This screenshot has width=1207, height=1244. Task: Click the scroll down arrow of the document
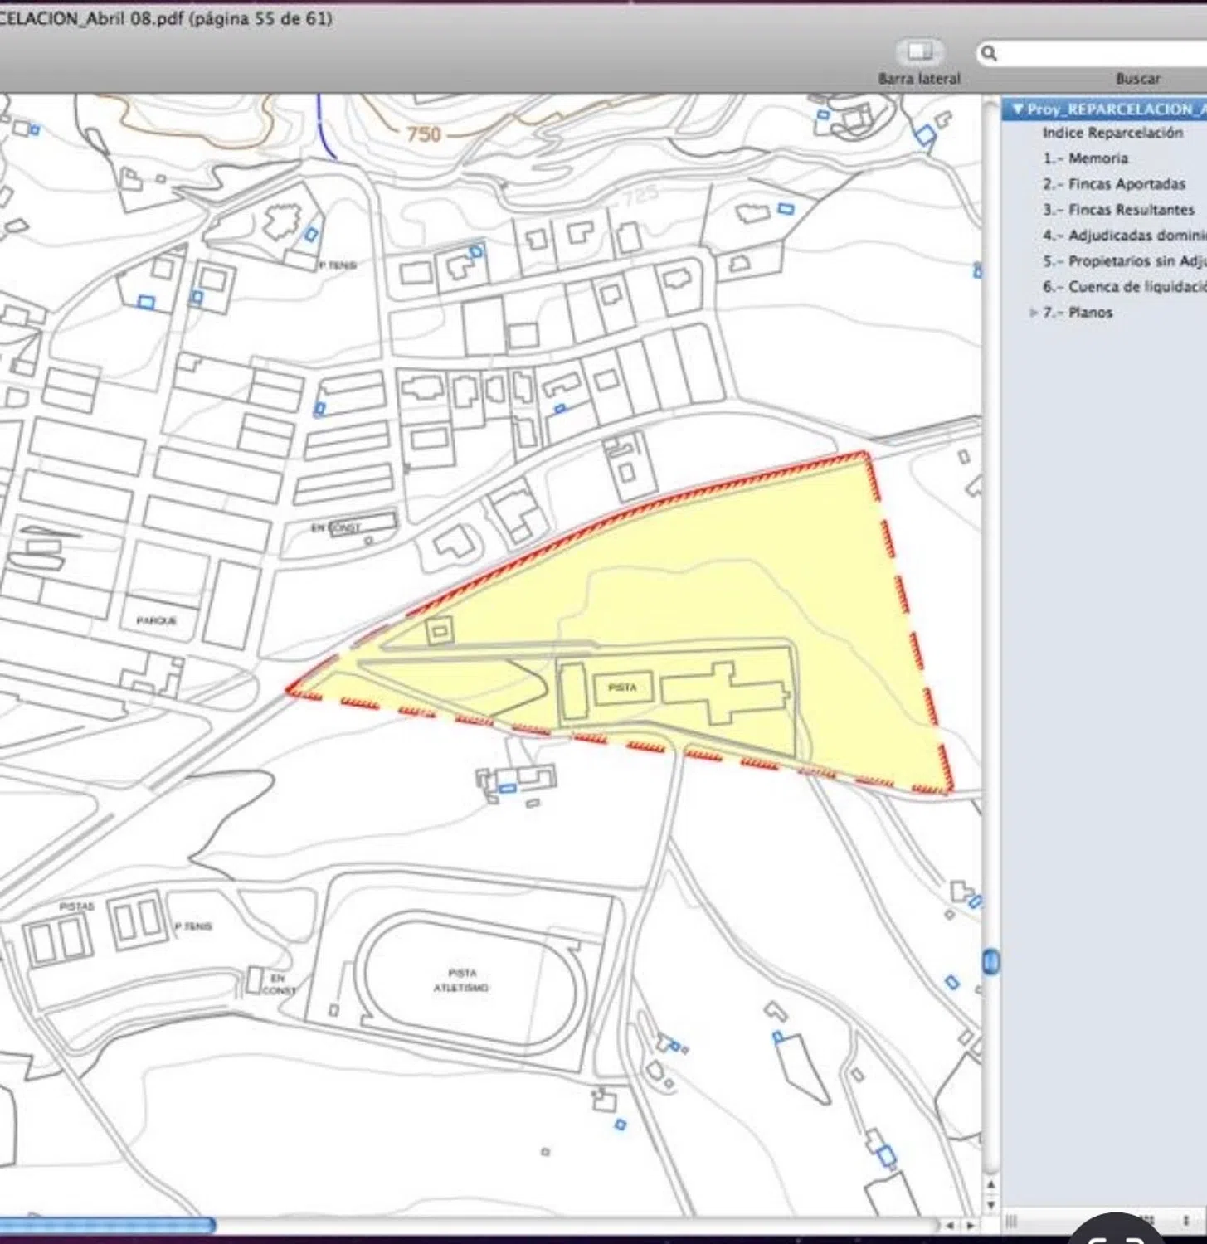pyautogui.click(x=990, y=1204)
